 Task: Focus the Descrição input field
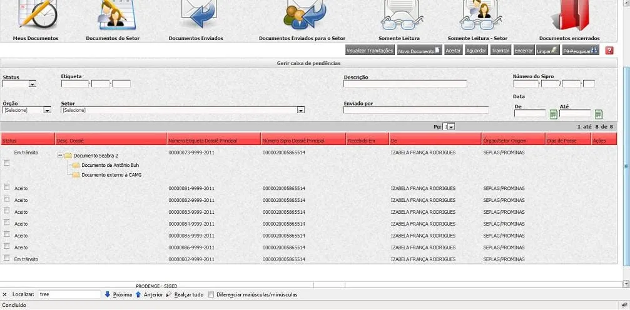click(x=405, y=84)
